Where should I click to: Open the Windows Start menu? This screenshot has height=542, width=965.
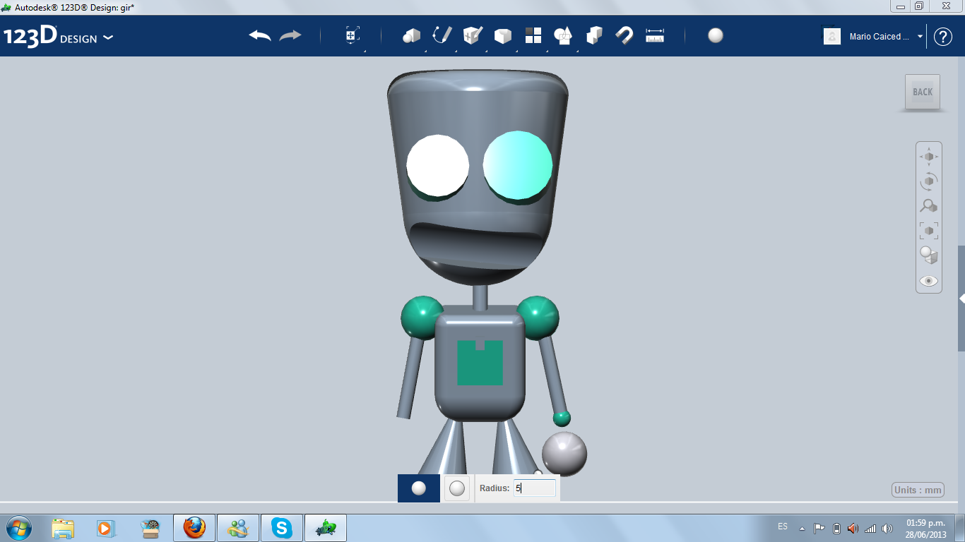[18, 527]
